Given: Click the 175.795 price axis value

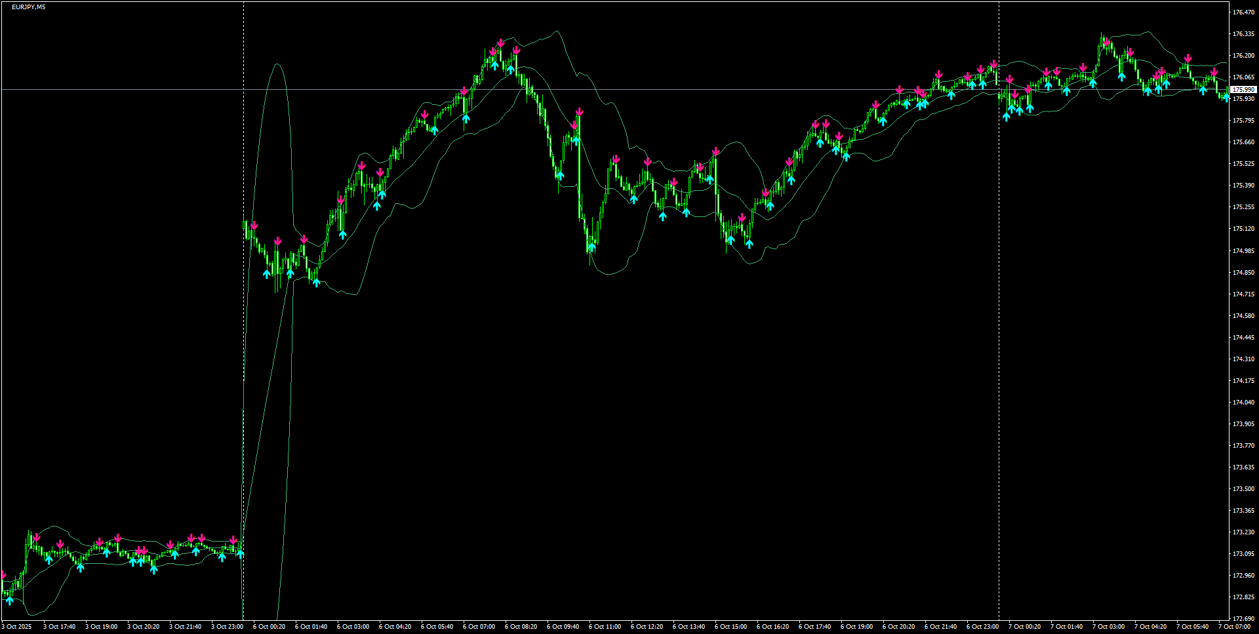Looking at the screenshot, I should (x=1244, y=121).
